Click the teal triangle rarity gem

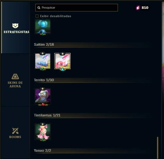point(63,69)
